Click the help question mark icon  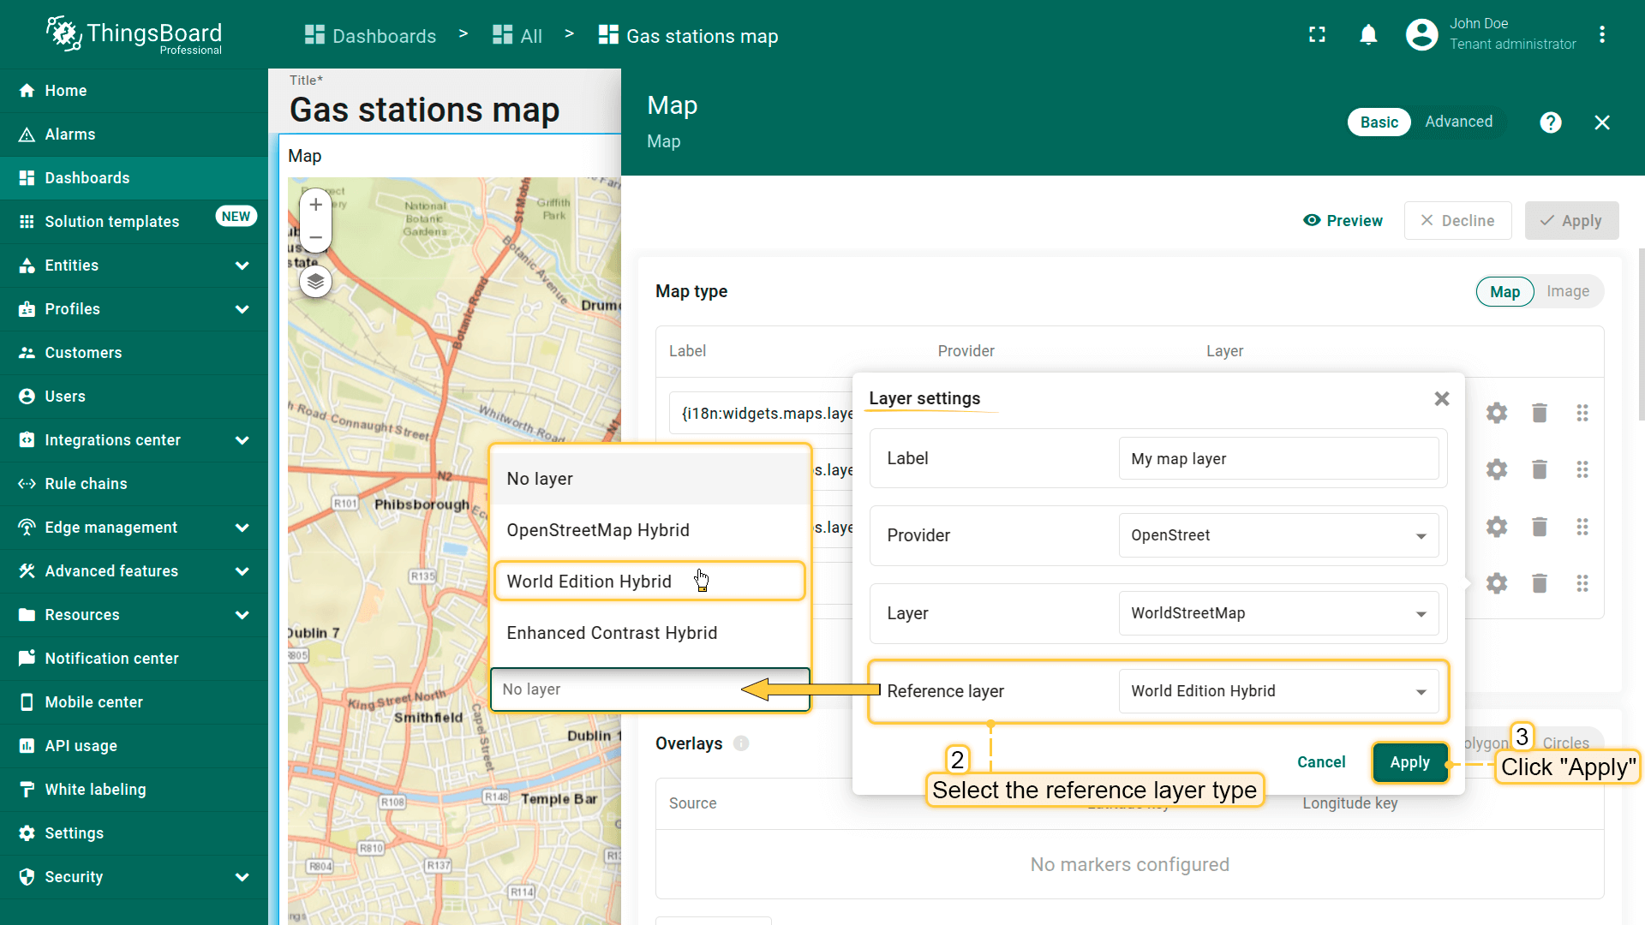point(1550,122)
